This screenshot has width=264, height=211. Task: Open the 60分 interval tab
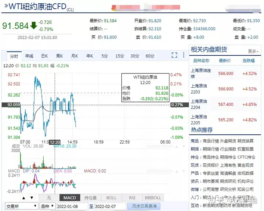(150, 56)
